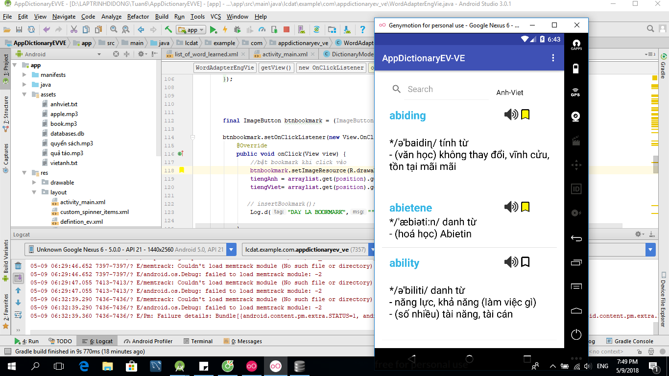Click the getView() breadcrumb button

[x=276, y=68]
